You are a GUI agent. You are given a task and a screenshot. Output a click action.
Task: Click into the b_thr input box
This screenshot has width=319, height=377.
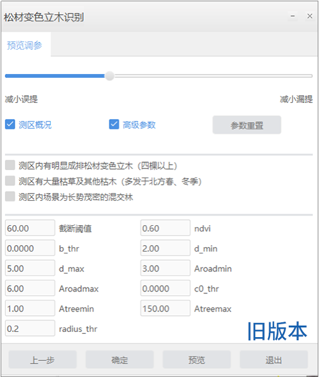[x=30, y=248]
